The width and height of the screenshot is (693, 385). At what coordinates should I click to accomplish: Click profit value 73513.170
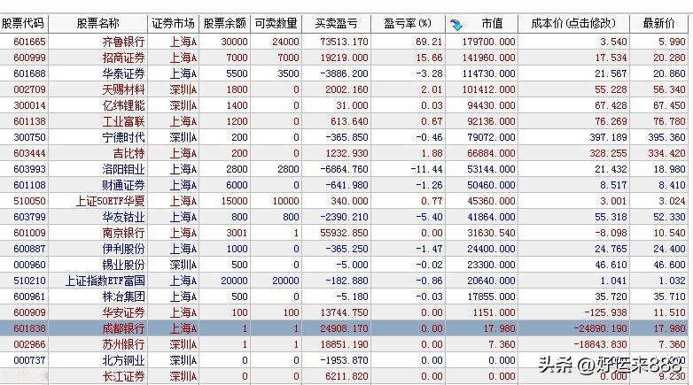[344, 42]
